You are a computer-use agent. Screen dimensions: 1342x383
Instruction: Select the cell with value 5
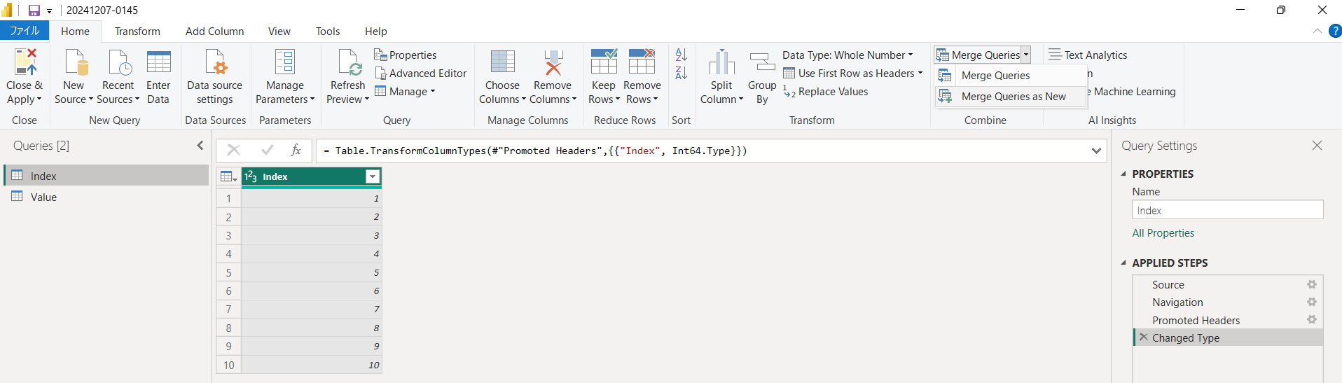[x=312, y=272]
